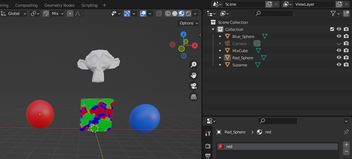
Task: Open the Global transform orientation dropdown
Action: point(14,13)
